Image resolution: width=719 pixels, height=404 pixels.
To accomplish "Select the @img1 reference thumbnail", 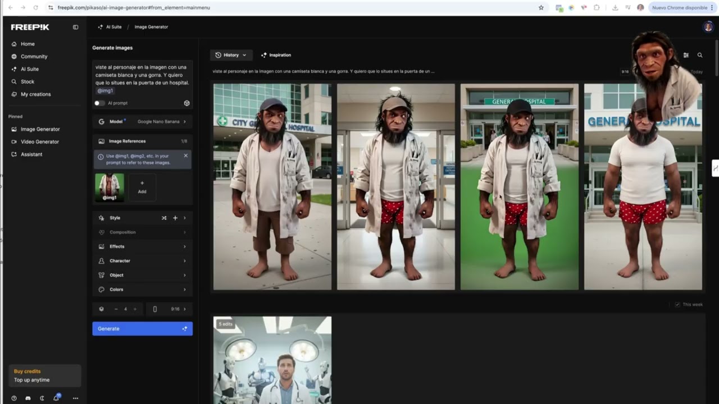I will [x=110, y=187].
